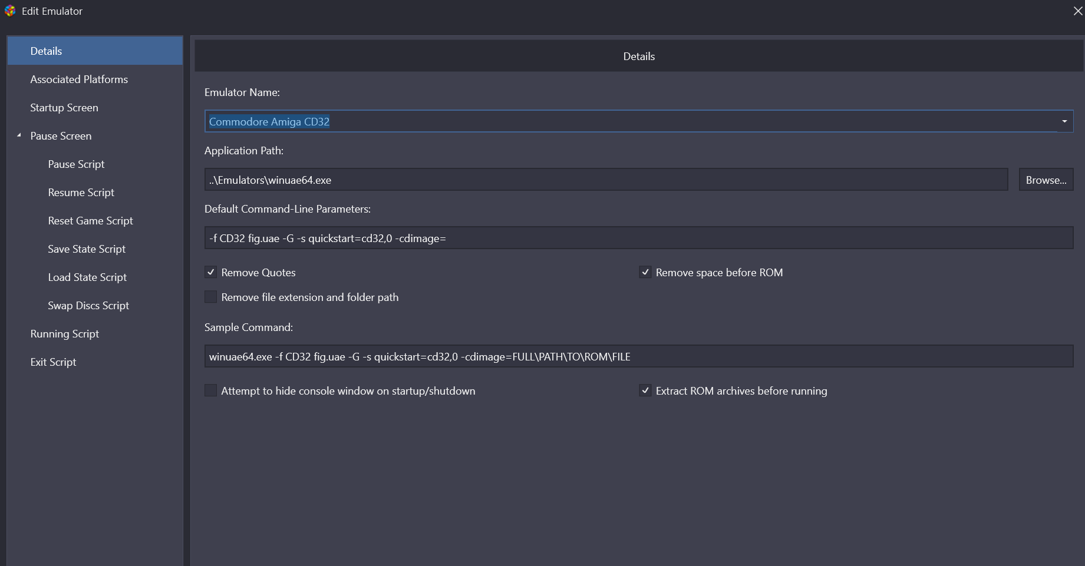
Task: Open the Save State Script page
Action: click(x=87, y=249)
